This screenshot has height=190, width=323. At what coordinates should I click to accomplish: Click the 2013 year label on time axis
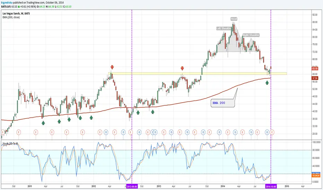[x=159, y=186]
